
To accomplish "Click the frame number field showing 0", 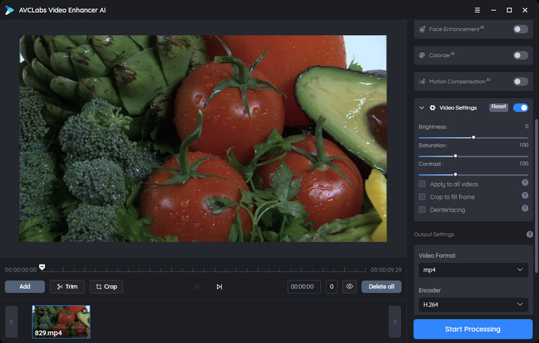I will (331, 287).
